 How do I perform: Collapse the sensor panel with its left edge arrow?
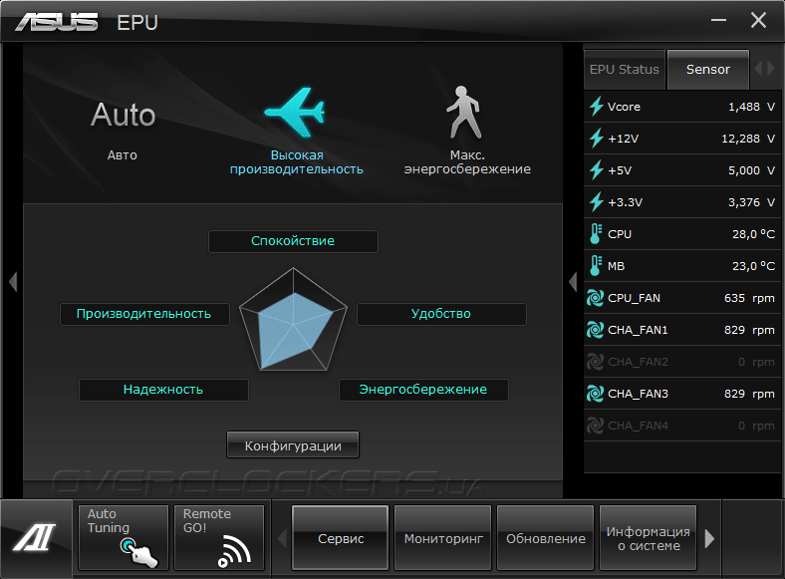coord(573,281)
